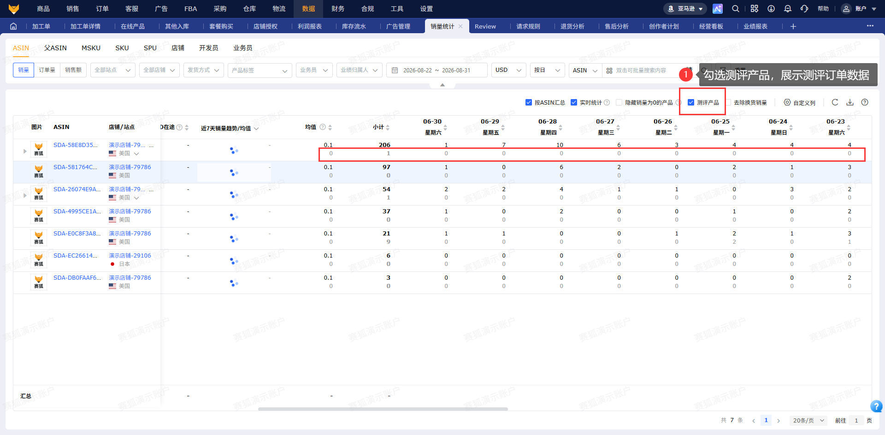Refresh the sales table data
The width and height of the screenshot is (885, 435).
tap(835, 102)
